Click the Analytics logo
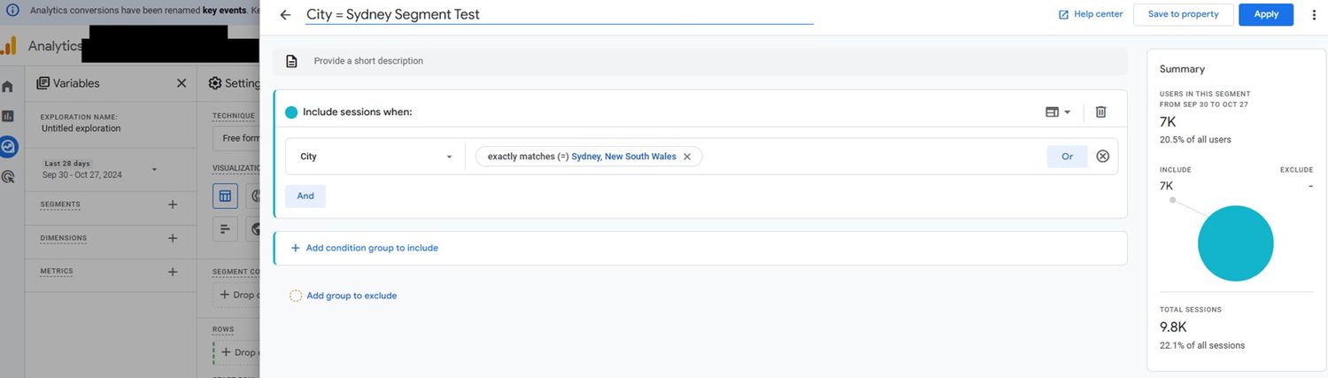The height and width of the screenshot is (378, 1328). tap(9, 46)
